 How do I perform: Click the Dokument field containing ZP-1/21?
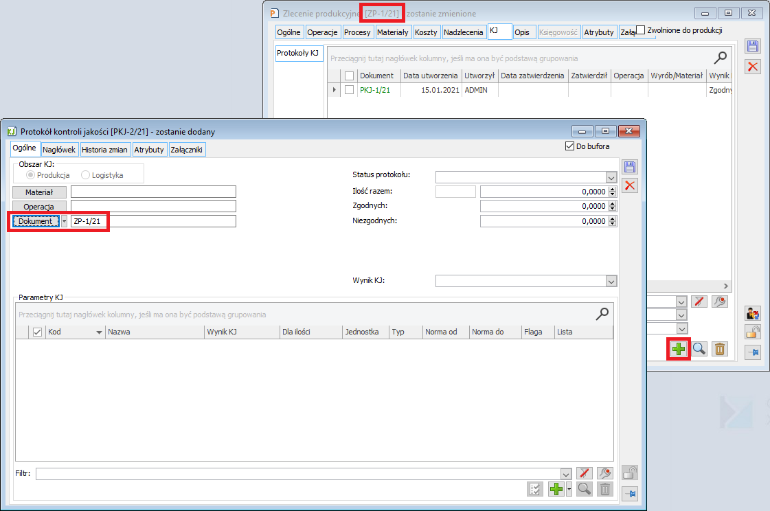pos(153,221)
